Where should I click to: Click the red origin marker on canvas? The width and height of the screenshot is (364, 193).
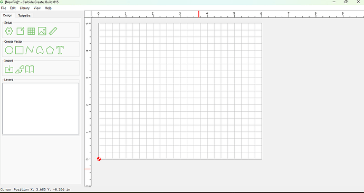coord(99,159)
